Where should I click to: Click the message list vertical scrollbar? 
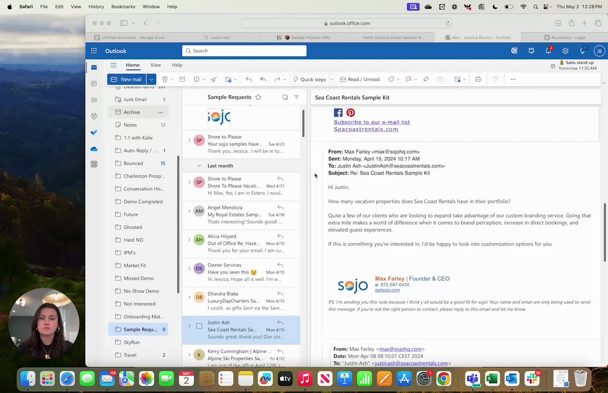(x=304, y=123)
